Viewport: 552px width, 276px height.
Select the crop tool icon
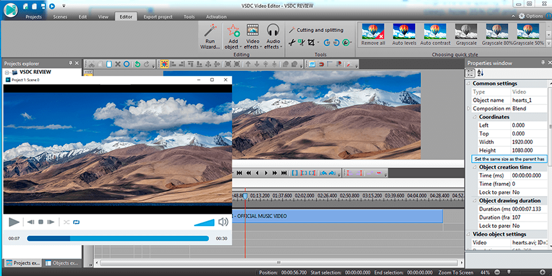[x=311, y=43]
